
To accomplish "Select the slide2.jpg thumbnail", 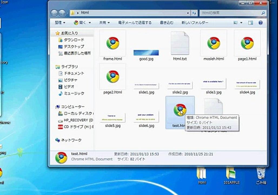I will pos(180,84).
